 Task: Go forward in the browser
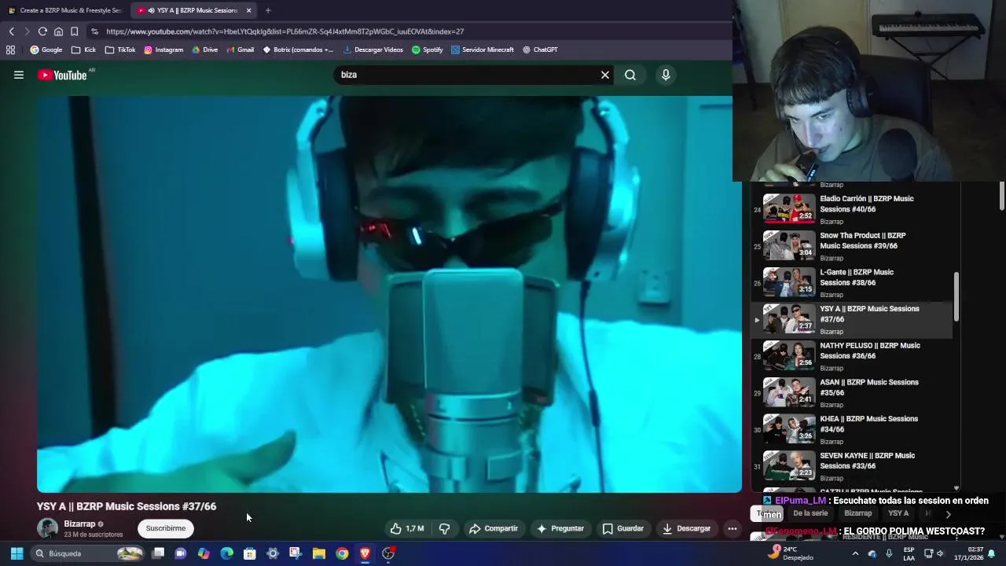pos(27,31)
